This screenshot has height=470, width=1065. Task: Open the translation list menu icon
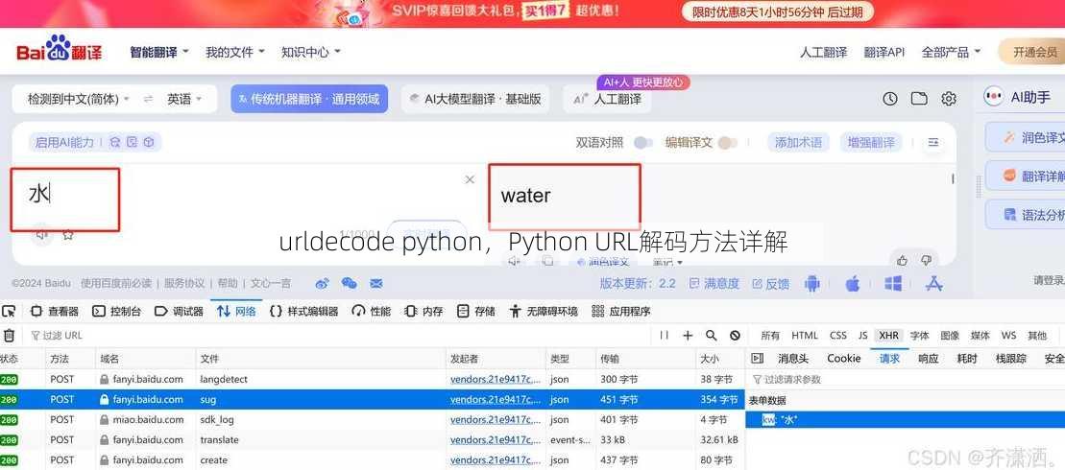click(933, 142)
